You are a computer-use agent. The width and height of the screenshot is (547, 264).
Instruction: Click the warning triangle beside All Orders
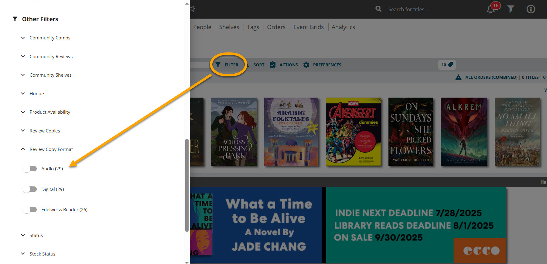pyautogui.click(x=458, y=78)
